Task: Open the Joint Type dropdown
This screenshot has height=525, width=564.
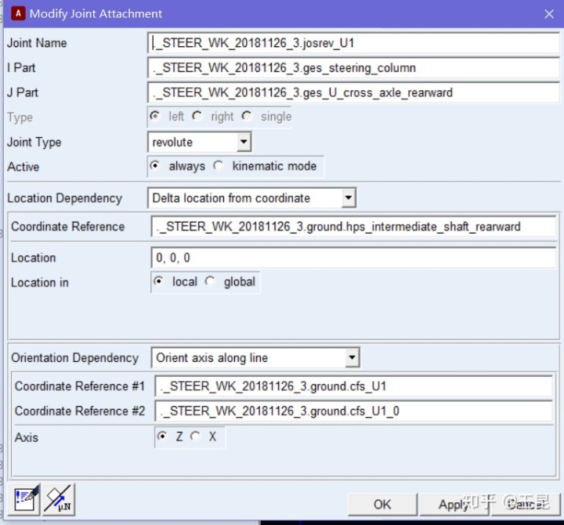Action: point(244,142)
